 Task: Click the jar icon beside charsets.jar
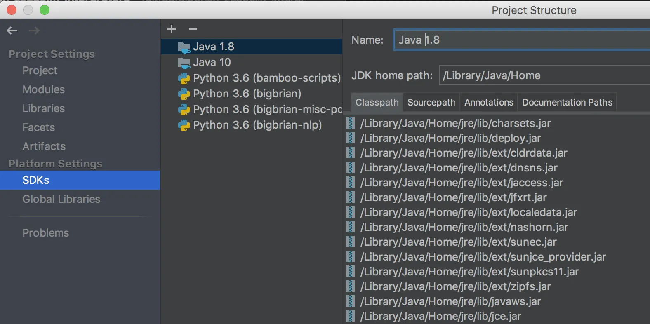click(x=351, y=123)
